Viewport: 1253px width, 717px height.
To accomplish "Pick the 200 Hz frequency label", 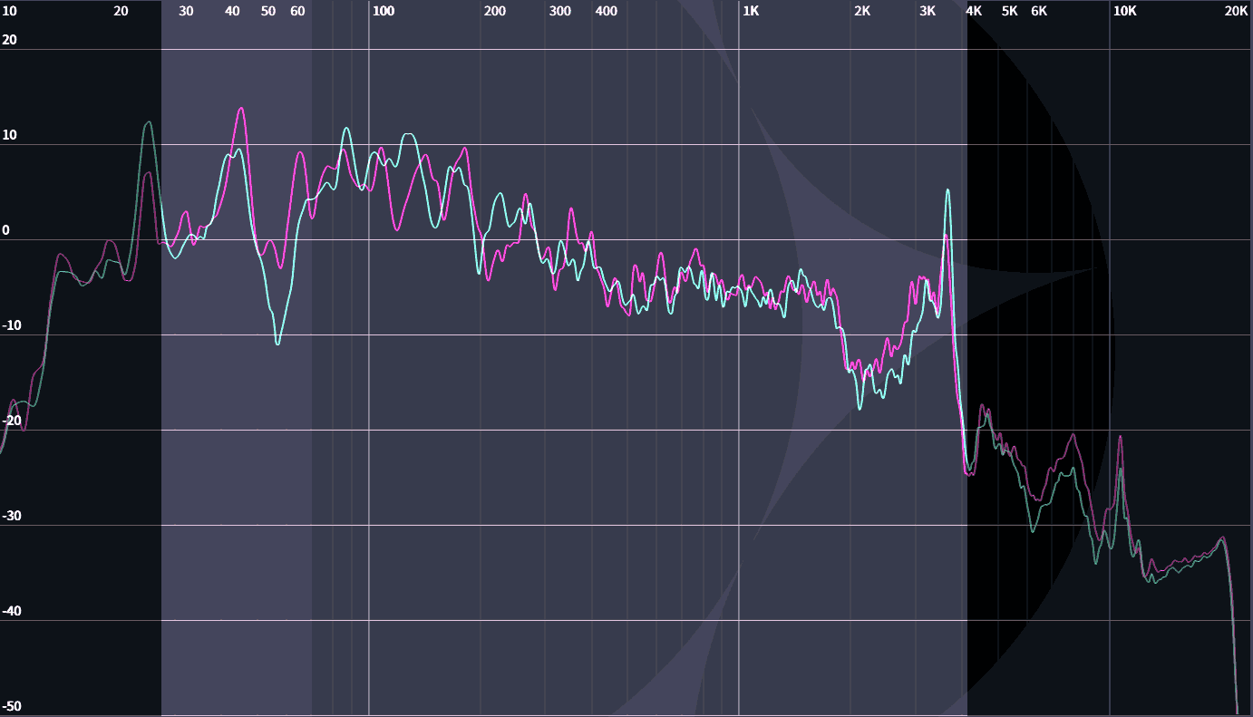I will (x=495, y=12).
